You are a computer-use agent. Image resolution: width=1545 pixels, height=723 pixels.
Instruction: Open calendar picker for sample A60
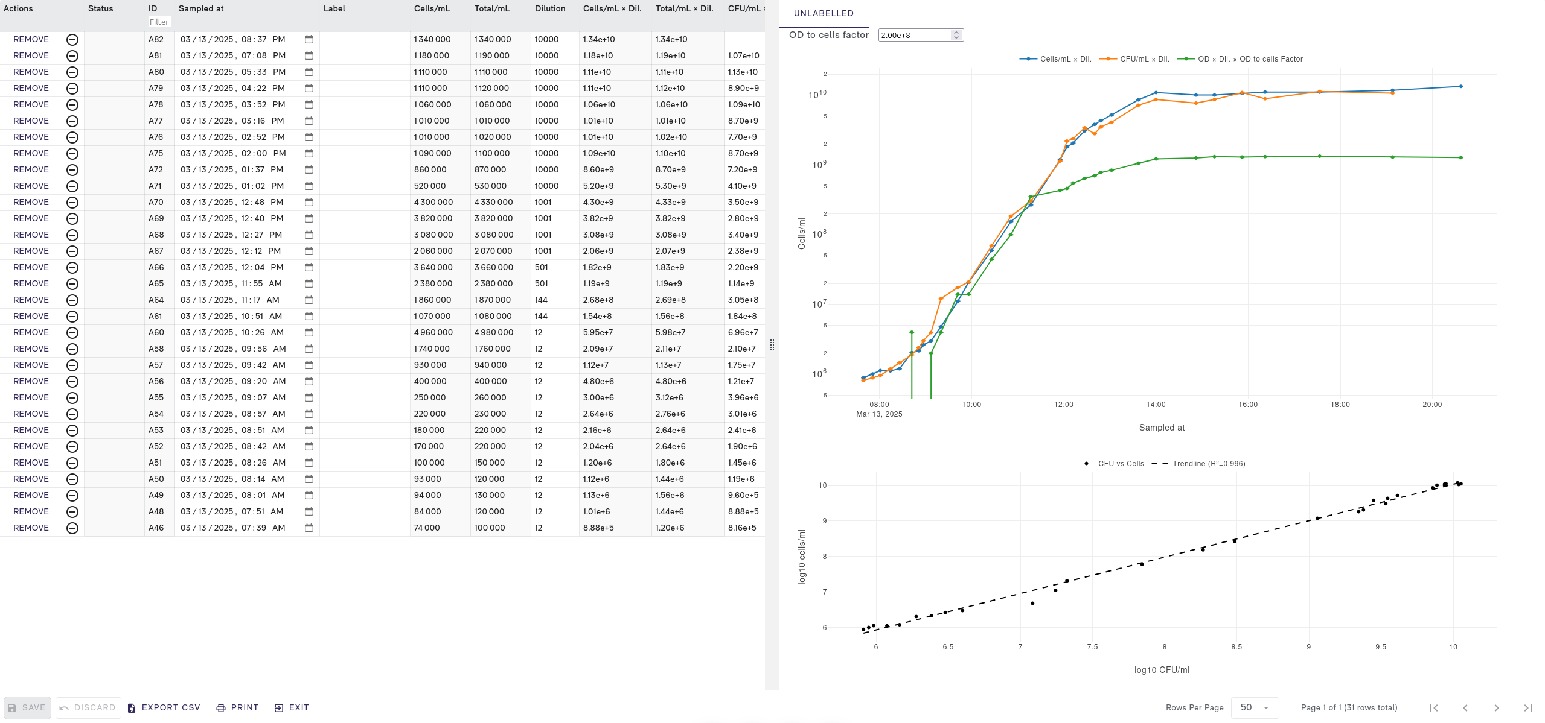click(x=309, y=332)
